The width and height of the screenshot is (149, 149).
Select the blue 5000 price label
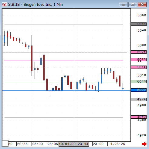pyautogui.click(x=139, y=90)
